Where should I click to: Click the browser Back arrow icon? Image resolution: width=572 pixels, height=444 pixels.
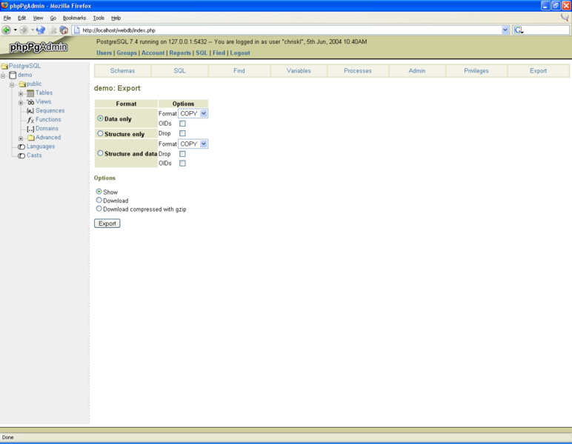[x=7, y=30]
